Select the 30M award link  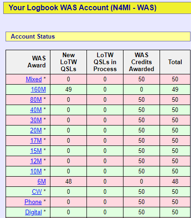pos(36,120)
